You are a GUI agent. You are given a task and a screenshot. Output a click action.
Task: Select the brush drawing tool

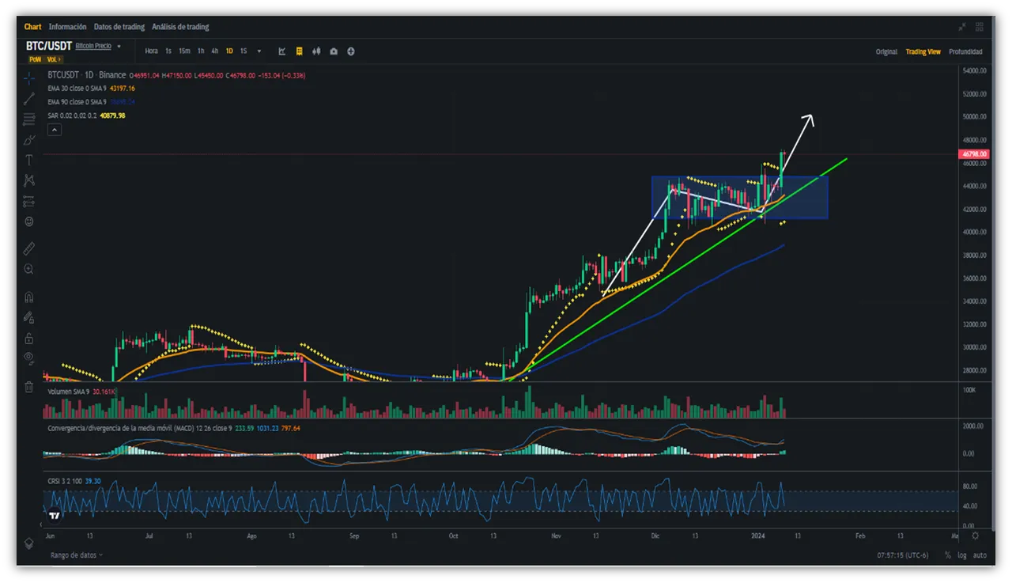tap(29, 140)
